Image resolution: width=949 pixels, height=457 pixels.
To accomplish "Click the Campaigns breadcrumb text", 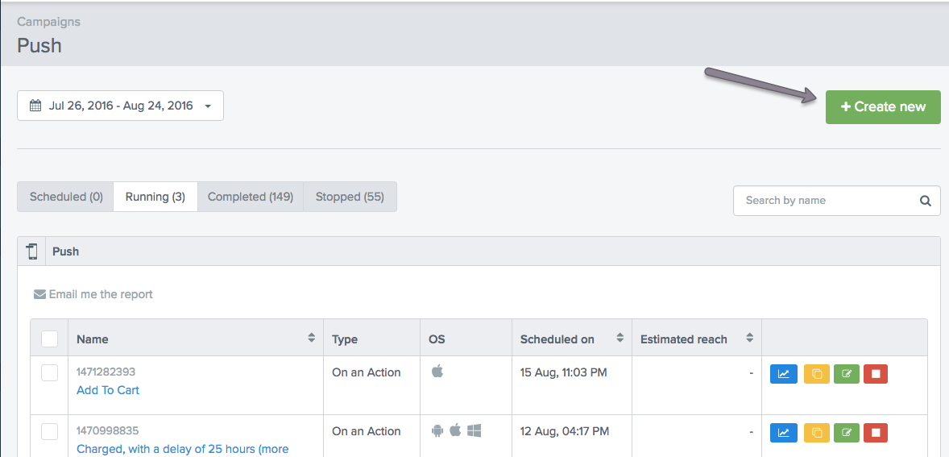I will point(48,22).
